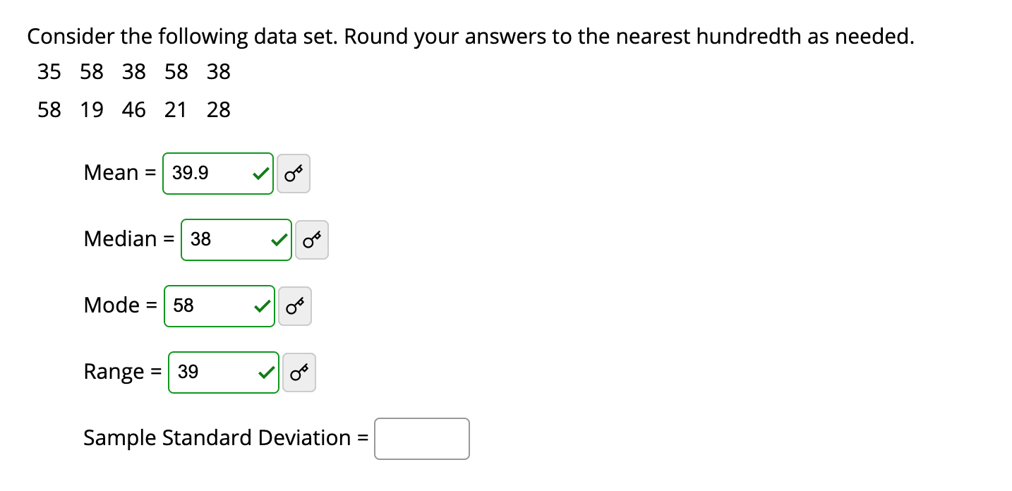Click the key icon next to Median field
The image size is (1012, 491).
click(x=312, y=240)
